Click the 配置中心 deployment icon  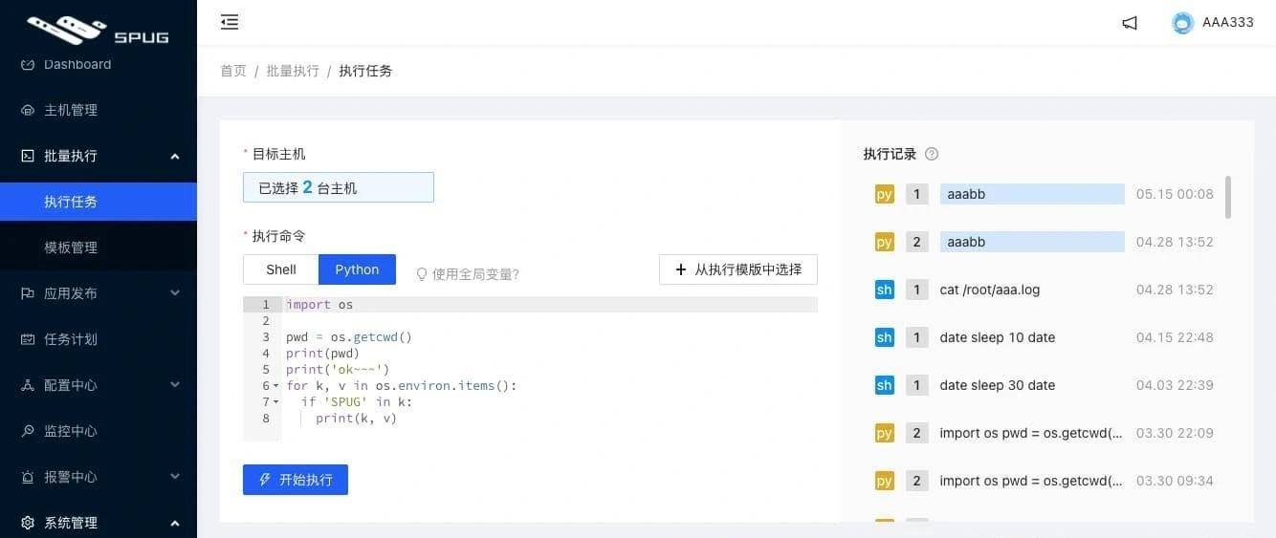pyautogui.click(x=28, y=385)
